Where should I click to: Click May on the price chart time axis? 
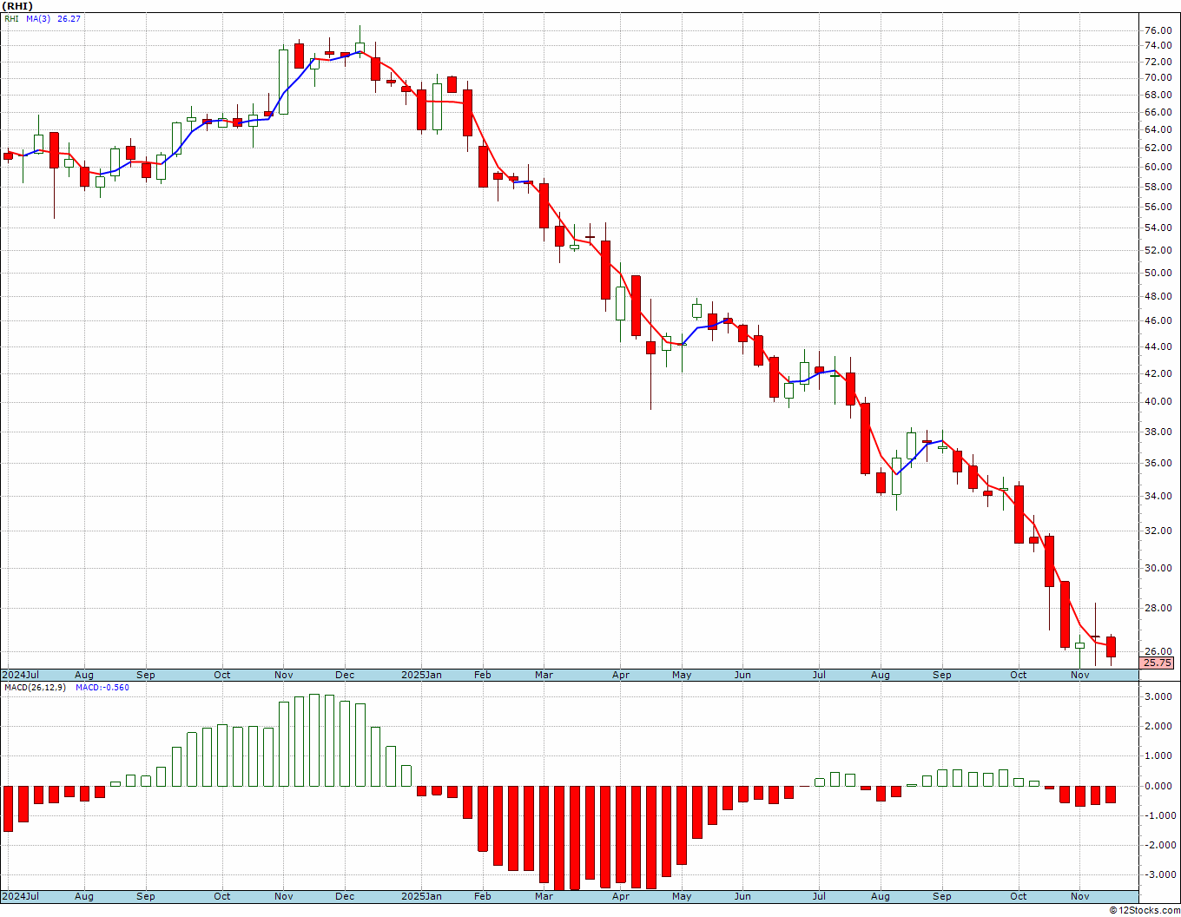[x=682, y=675]
